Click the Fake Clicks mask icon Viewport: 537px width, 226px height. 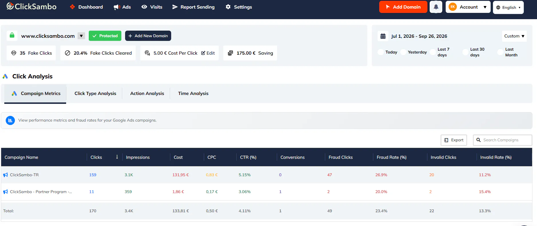(x=14, y=53)
